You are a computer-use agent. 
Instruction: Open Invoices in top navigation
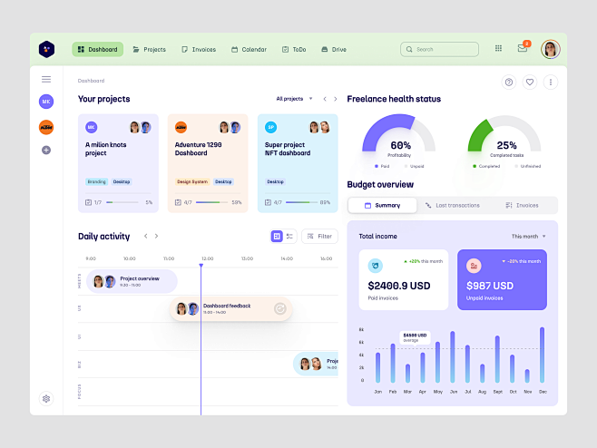[x=199, y=49]
